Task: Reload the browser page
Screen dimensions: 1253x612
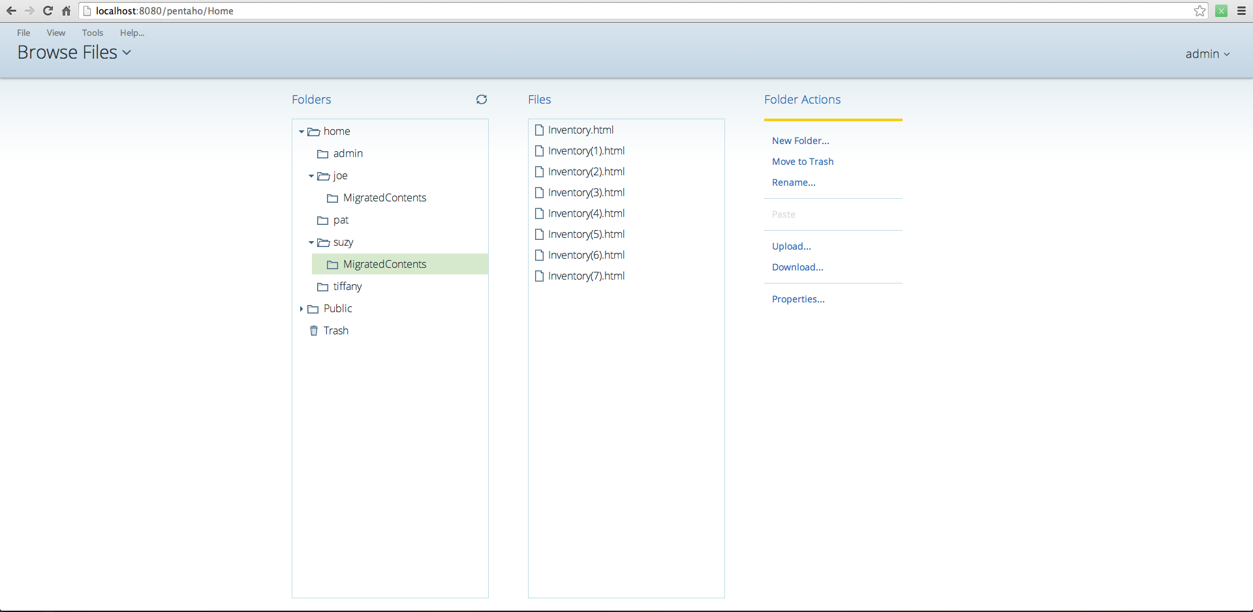Action: coord(48,10)
